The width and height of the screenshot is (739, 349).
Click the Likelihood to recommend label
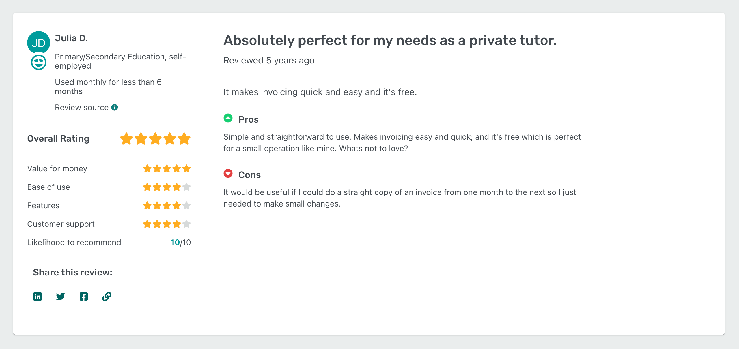pyautogui.click(x=74, y=242)
